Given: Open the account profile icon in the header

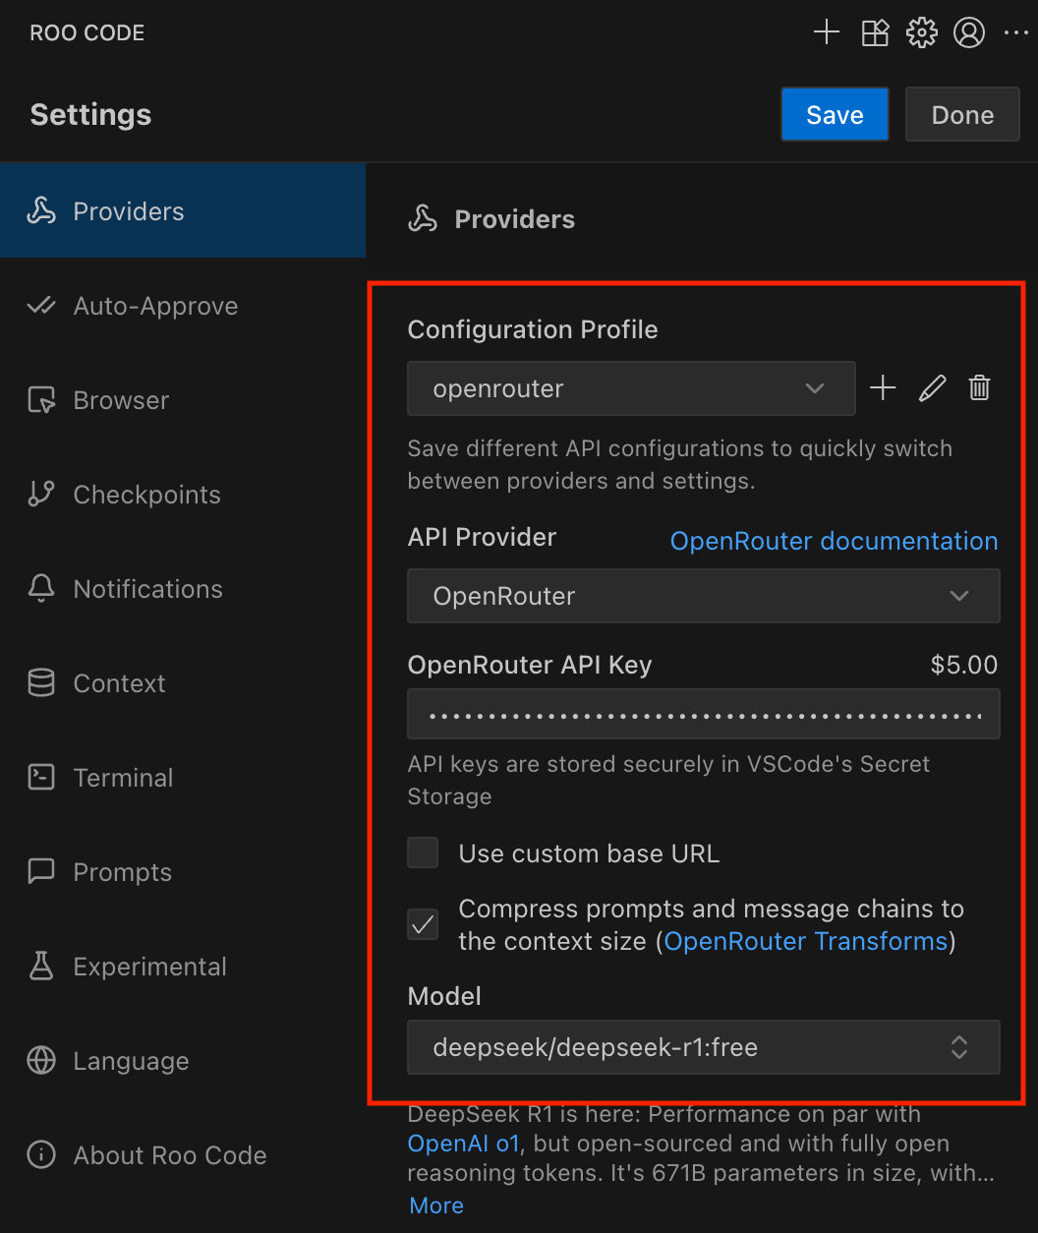Looking at the screenshot, I should (x=969, y=32).
